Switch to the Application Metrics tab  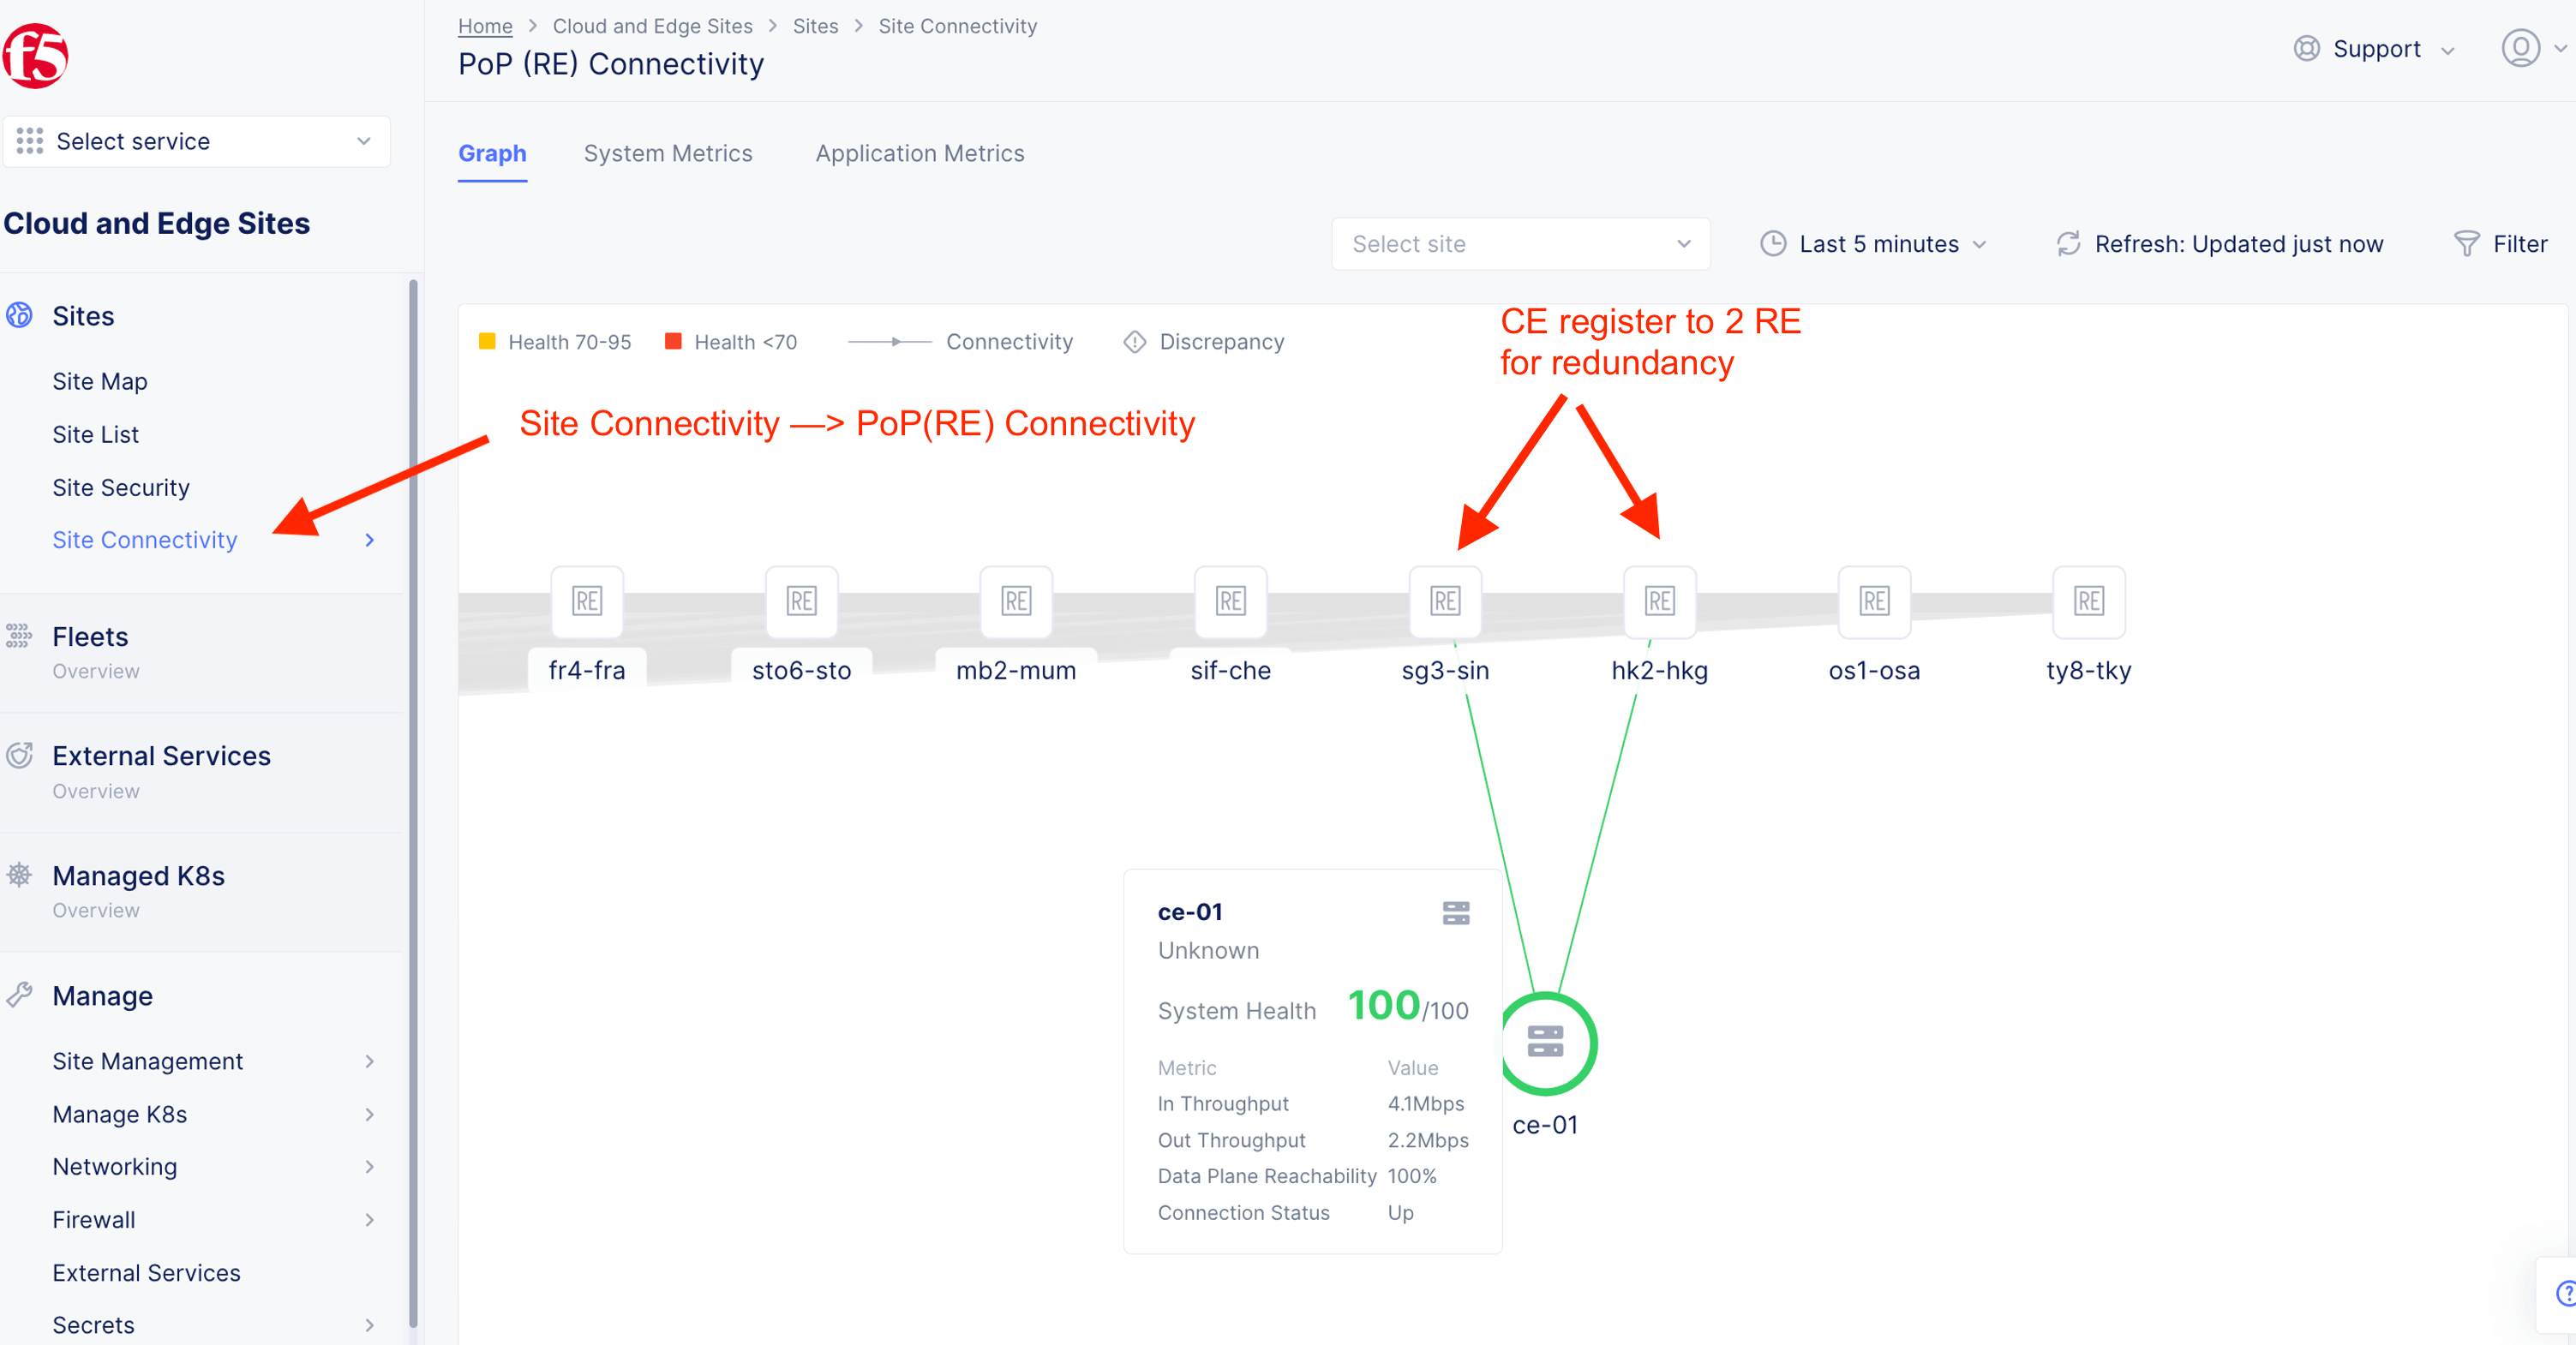click(919, 153)
